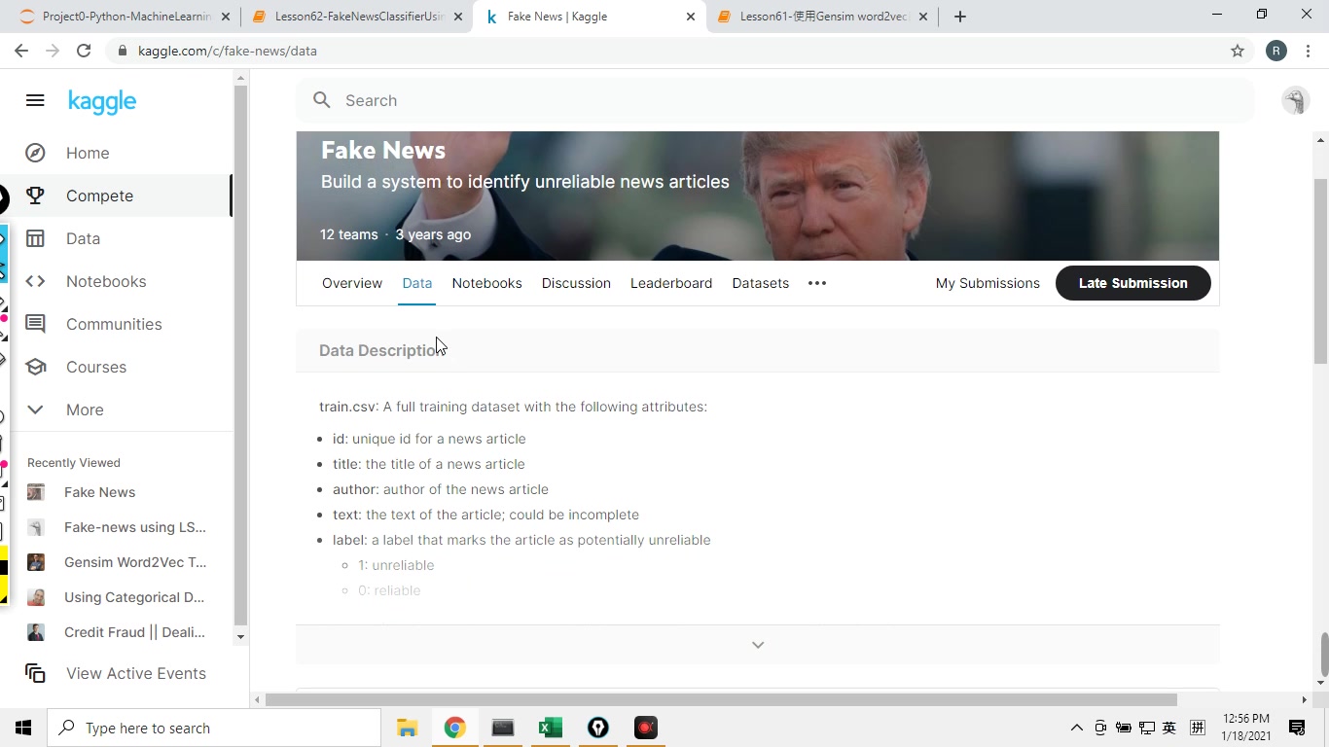
Task: Open Communities in the sidebar
Action: (114, 324)
